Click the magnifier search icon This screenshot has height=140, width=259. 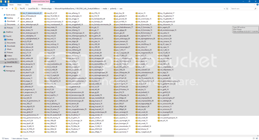tap(255, 9)
